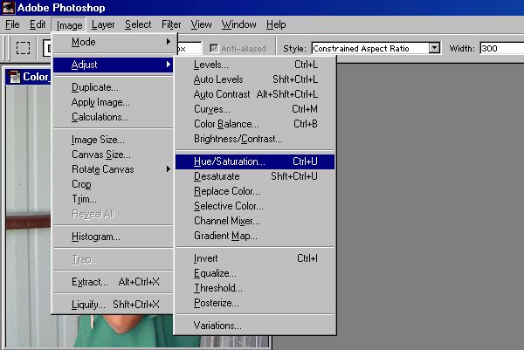Expand the Adjust submenu
Screen dimensions: 524x350
click(x=114, y=65)
